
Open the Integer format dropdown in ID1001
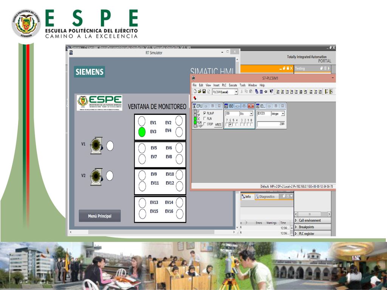(283, 114)
